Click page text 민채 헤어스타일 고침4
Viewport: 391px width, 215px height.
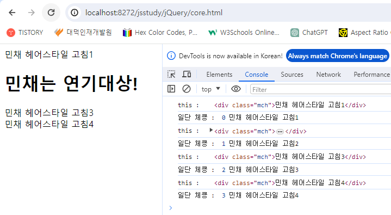[x=49, y=124]
